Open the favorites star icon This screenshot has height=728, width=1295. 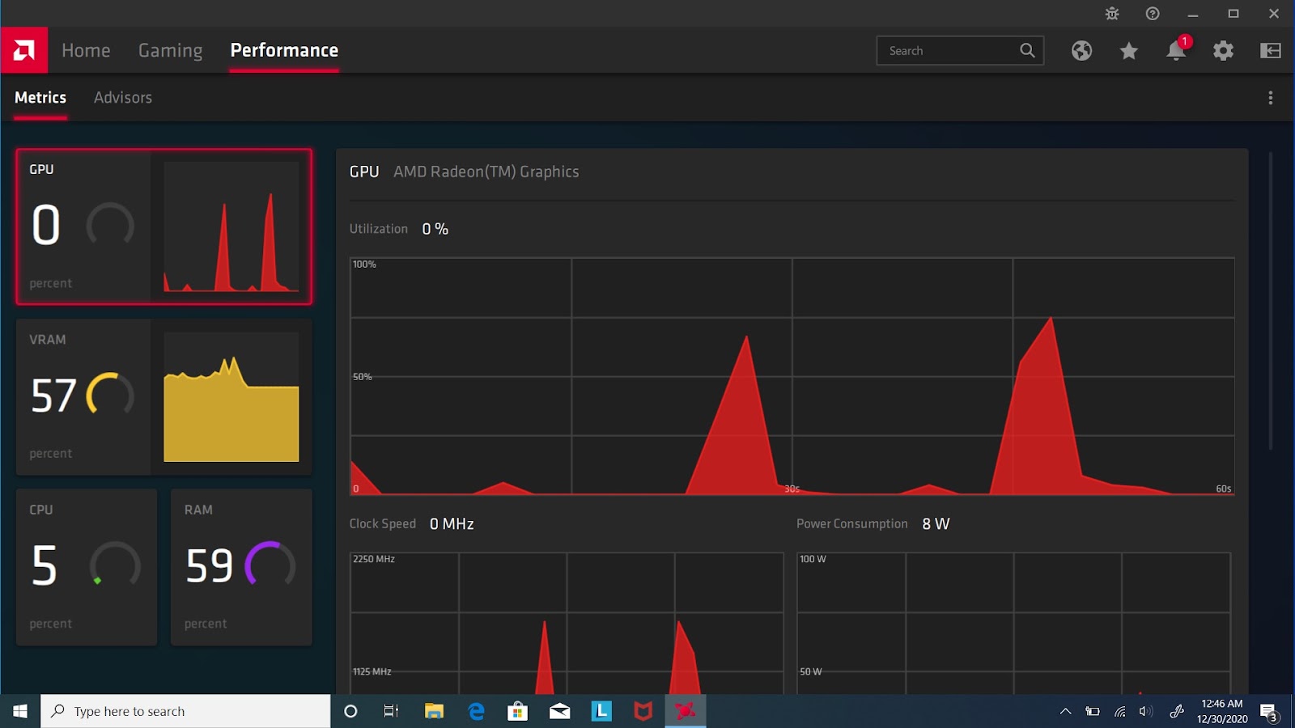click(1128, 51)
